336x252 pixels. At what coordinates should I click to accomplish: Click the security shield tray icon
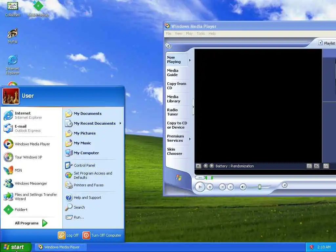(312, 247)
